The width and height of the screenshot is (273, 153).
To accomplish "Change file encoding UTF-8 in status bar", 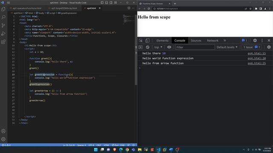I will tap(91, 145).
